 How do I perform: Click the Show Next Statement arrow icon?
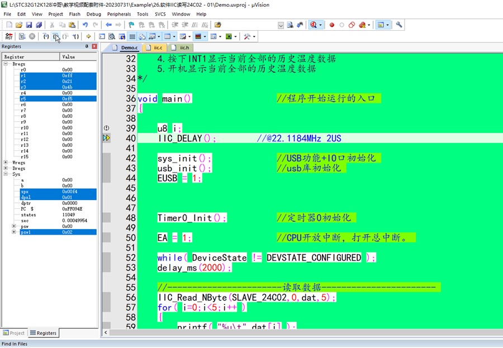coord(88,36)
